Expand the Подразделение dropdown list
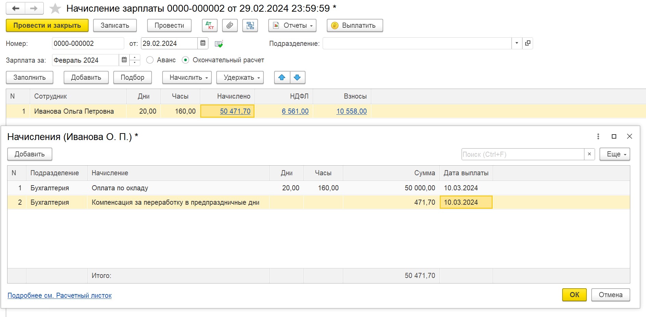Image resolution: width=646 pixels, height=317 pixels. coord(517,43)
